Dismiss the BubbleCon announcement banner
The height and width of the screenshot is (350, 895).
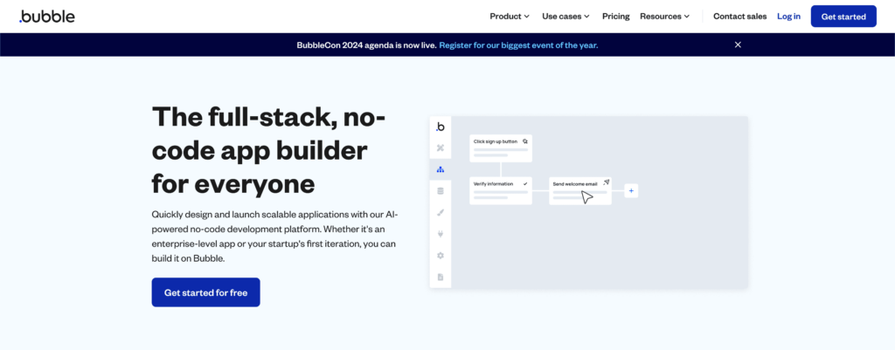pos(738,45)
